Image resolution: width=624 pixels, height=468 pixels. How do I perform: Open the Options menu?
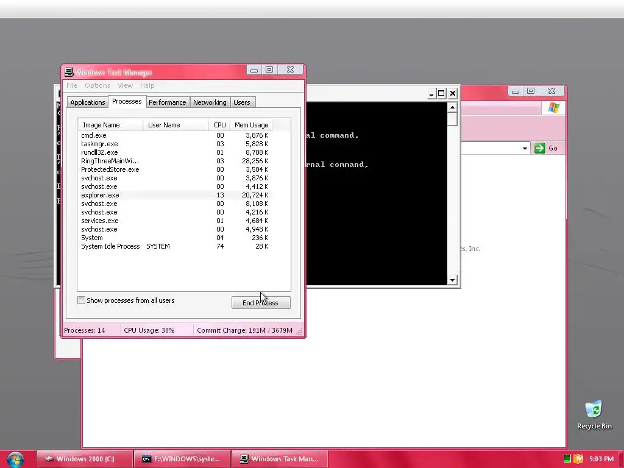coord(97,85)
